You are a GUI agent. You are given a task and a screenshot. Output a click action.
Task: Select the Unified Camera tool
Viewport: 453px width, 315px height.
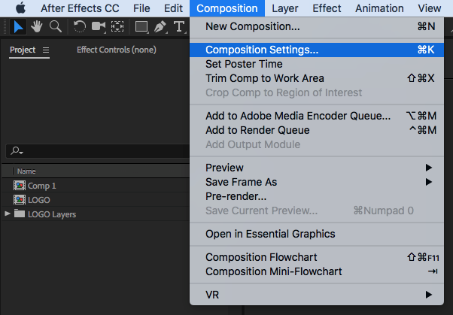(x=99, y=27)
